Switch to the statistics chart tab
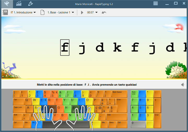Screen dimensions: 188x132 [19, 4]
